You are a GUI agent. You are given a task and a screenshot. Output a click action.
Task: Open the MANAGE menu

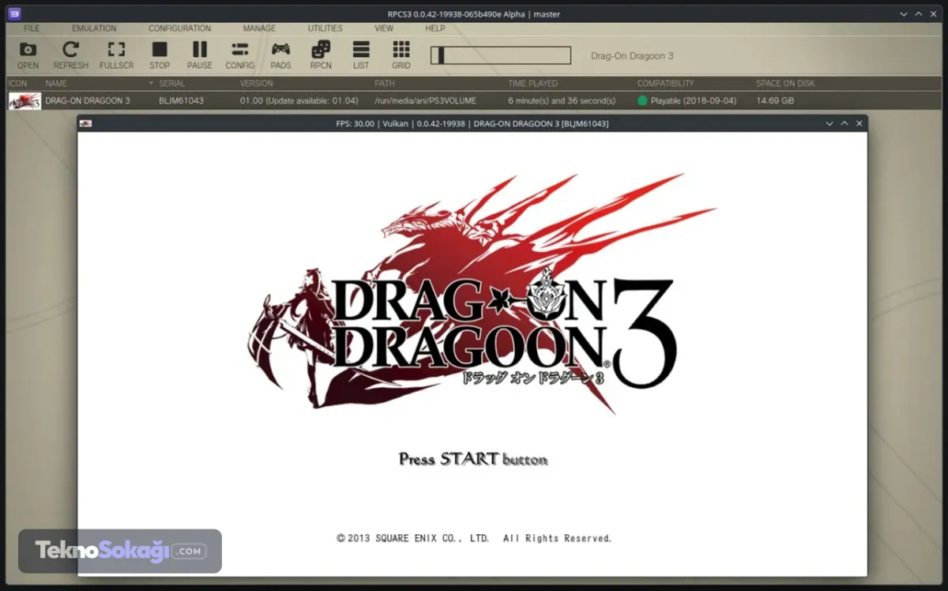pos(259,28)
